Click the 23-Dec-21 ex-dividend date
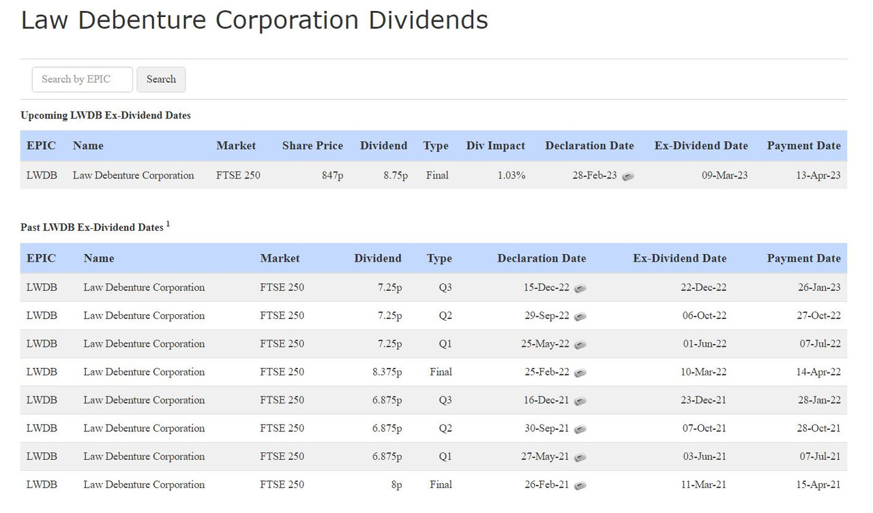Image resolution: width=873 pixels, height=513 pixels. click(703, 400)
